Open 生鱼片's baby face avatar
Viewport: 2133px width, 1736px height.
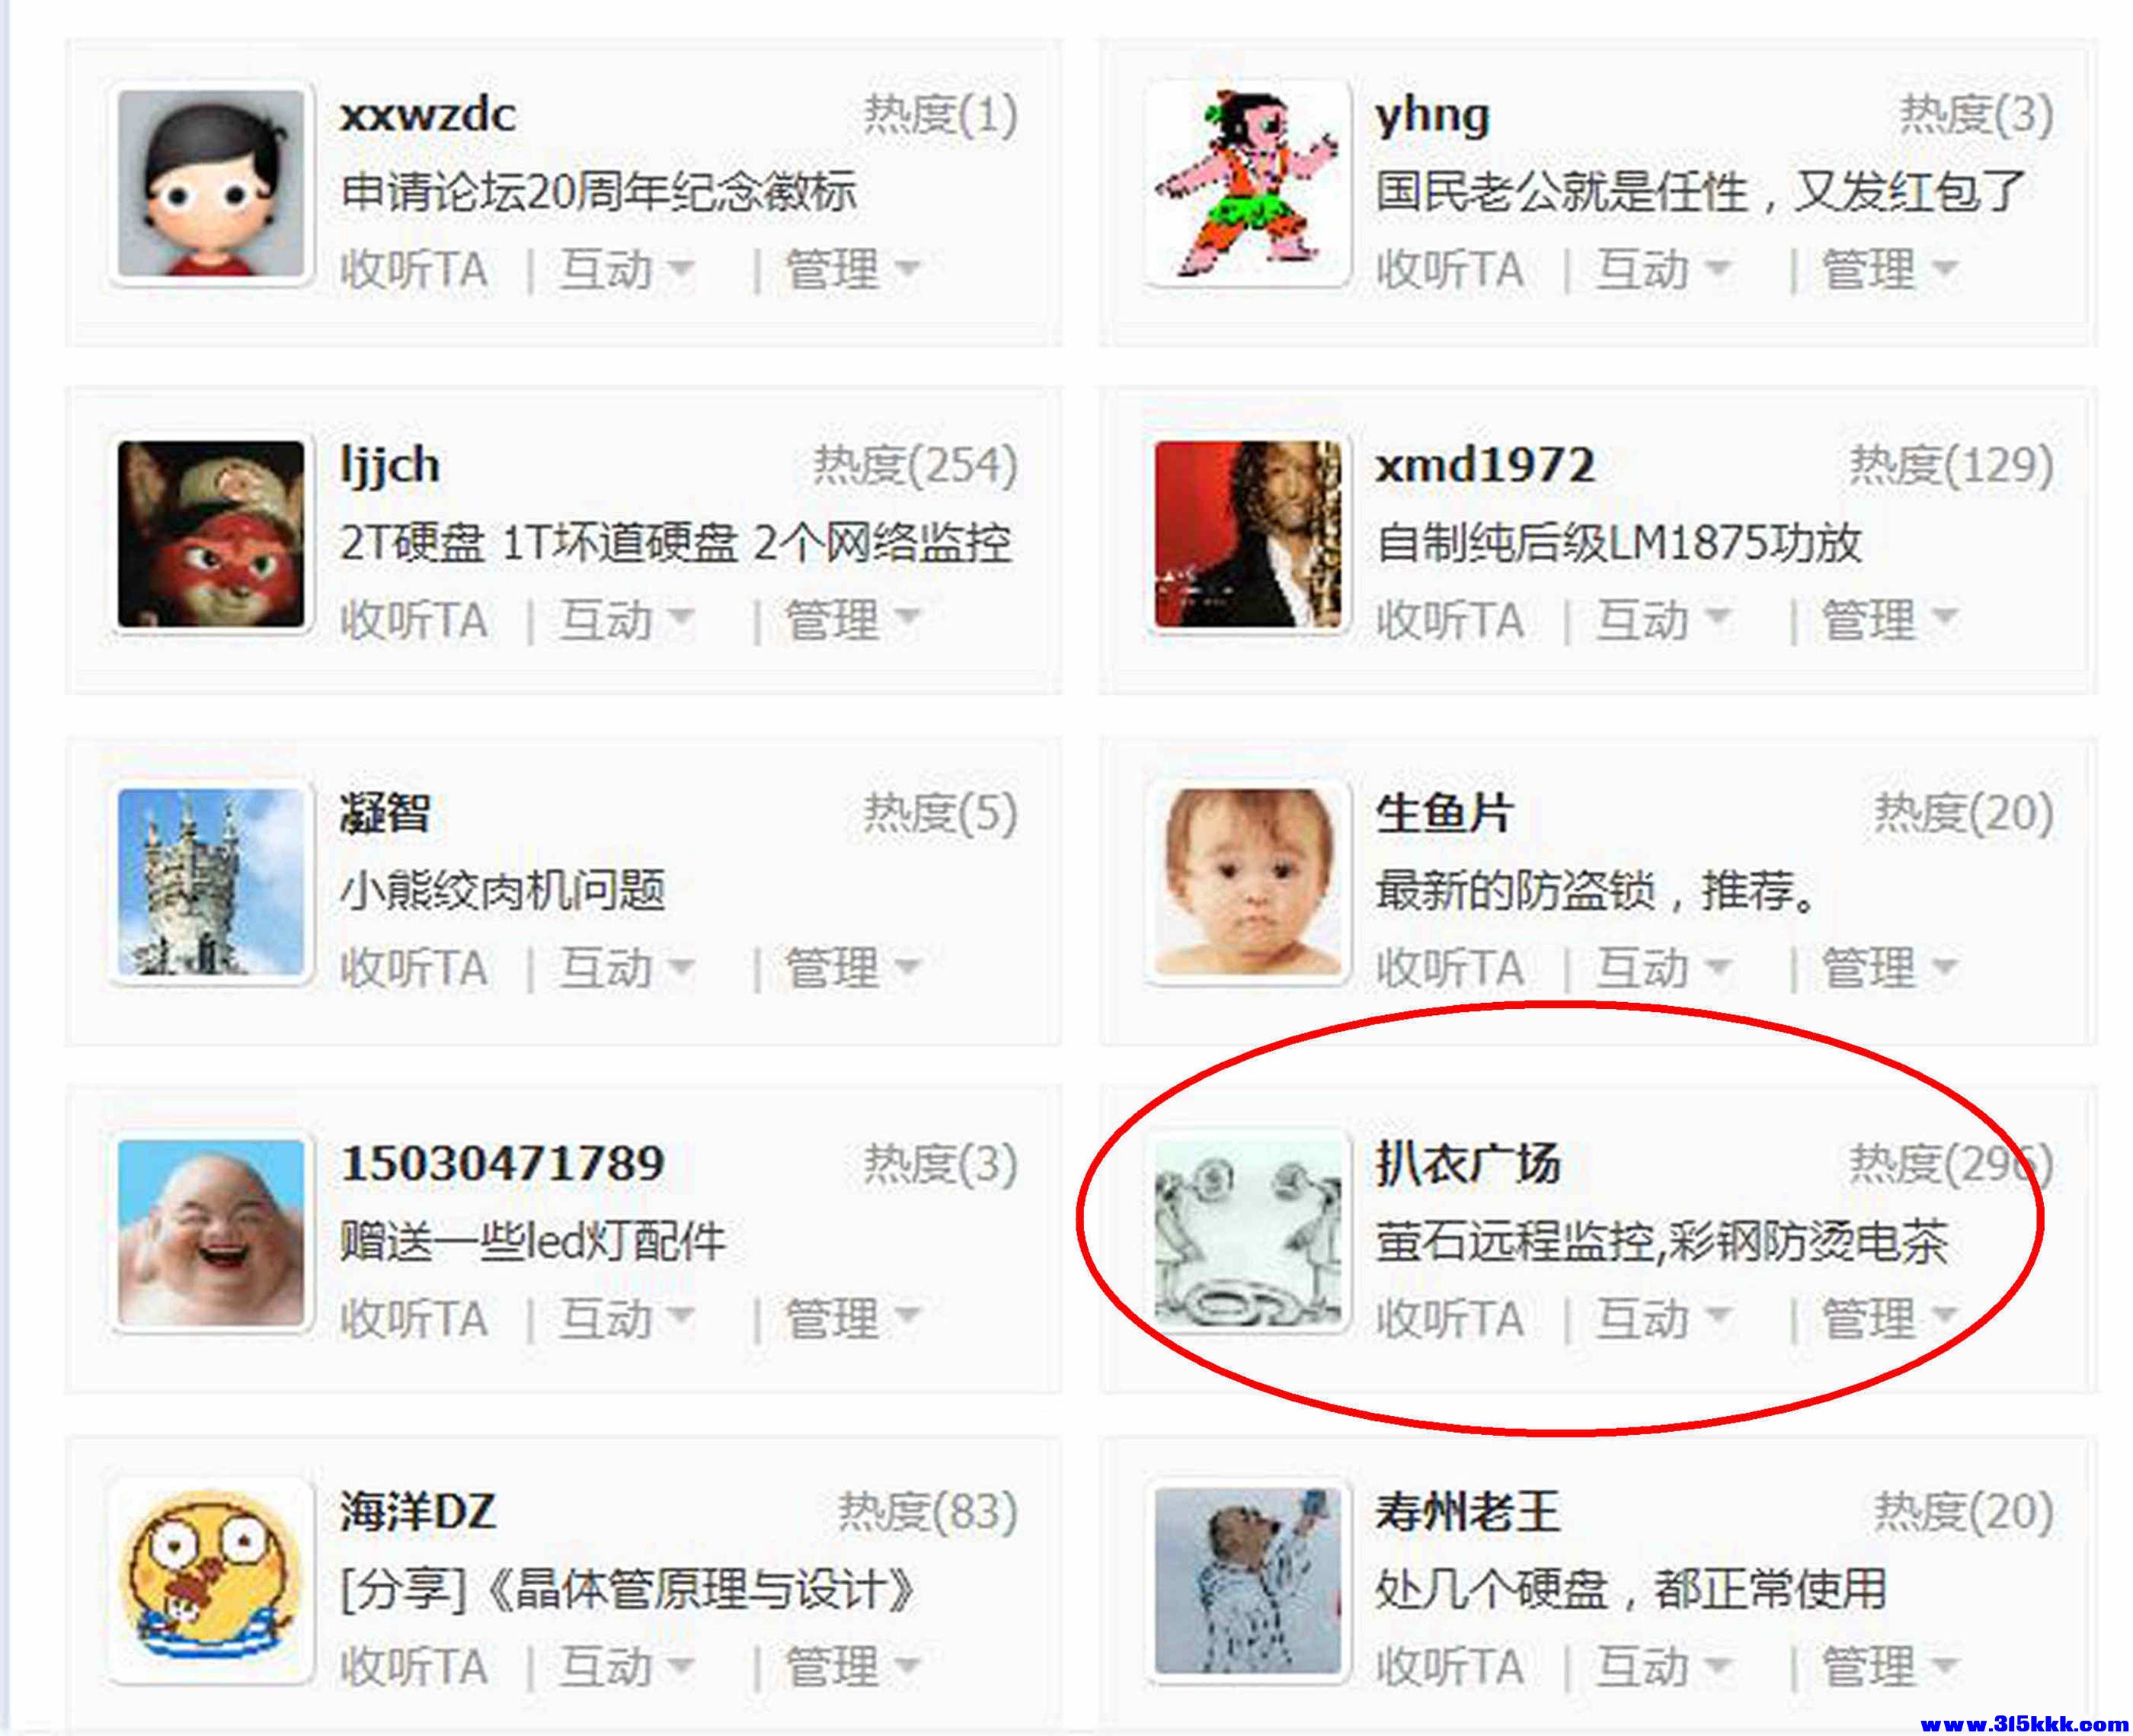point(1246,881)
